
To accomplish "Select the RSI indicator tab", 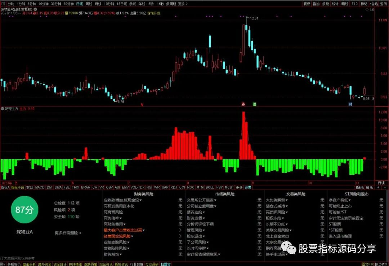I will click(149, 187).
